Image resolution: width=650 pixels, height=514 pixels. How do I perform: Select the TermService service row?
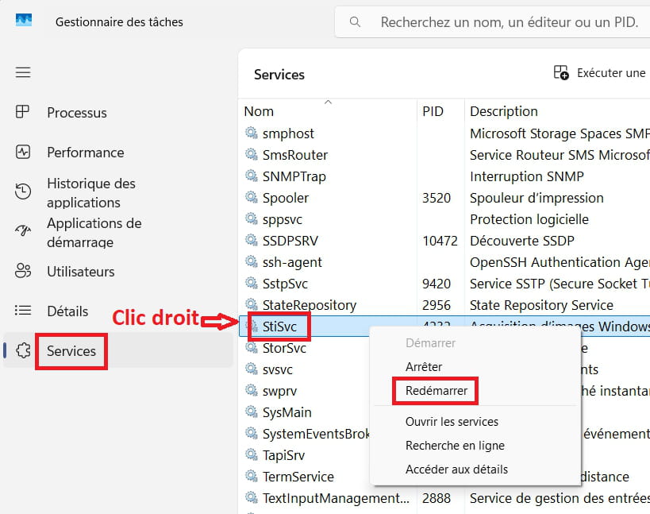(298, 476)
